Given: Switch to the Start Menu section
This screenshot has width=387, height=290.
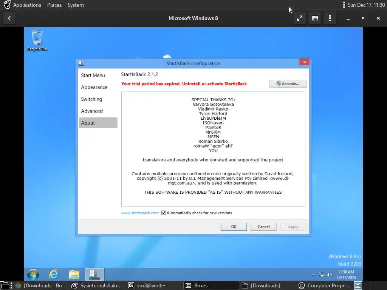Looking at the screenshot, I should coord(98,75).
